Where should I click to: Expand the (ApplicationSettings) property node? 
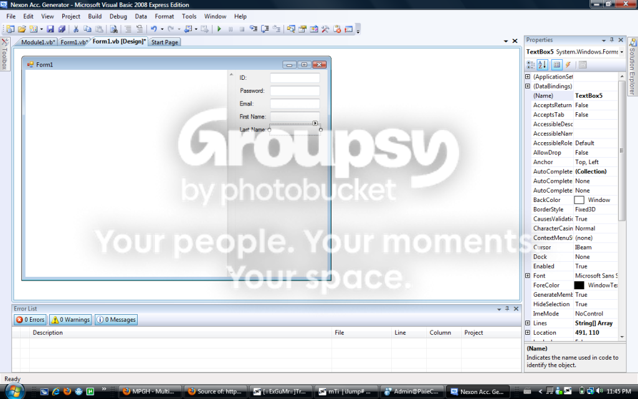528,77
